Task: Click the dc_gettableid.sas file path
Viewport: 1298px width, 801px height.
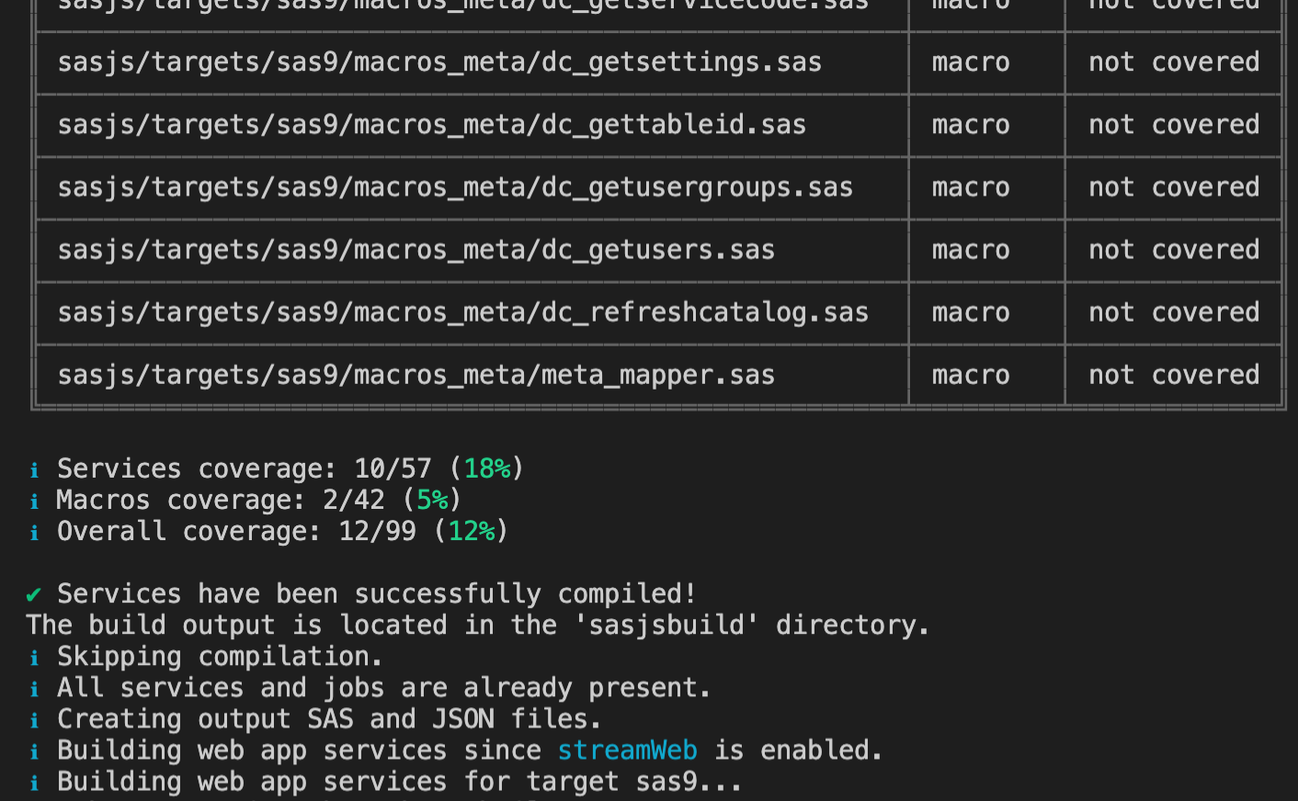Action: [431, 125]
